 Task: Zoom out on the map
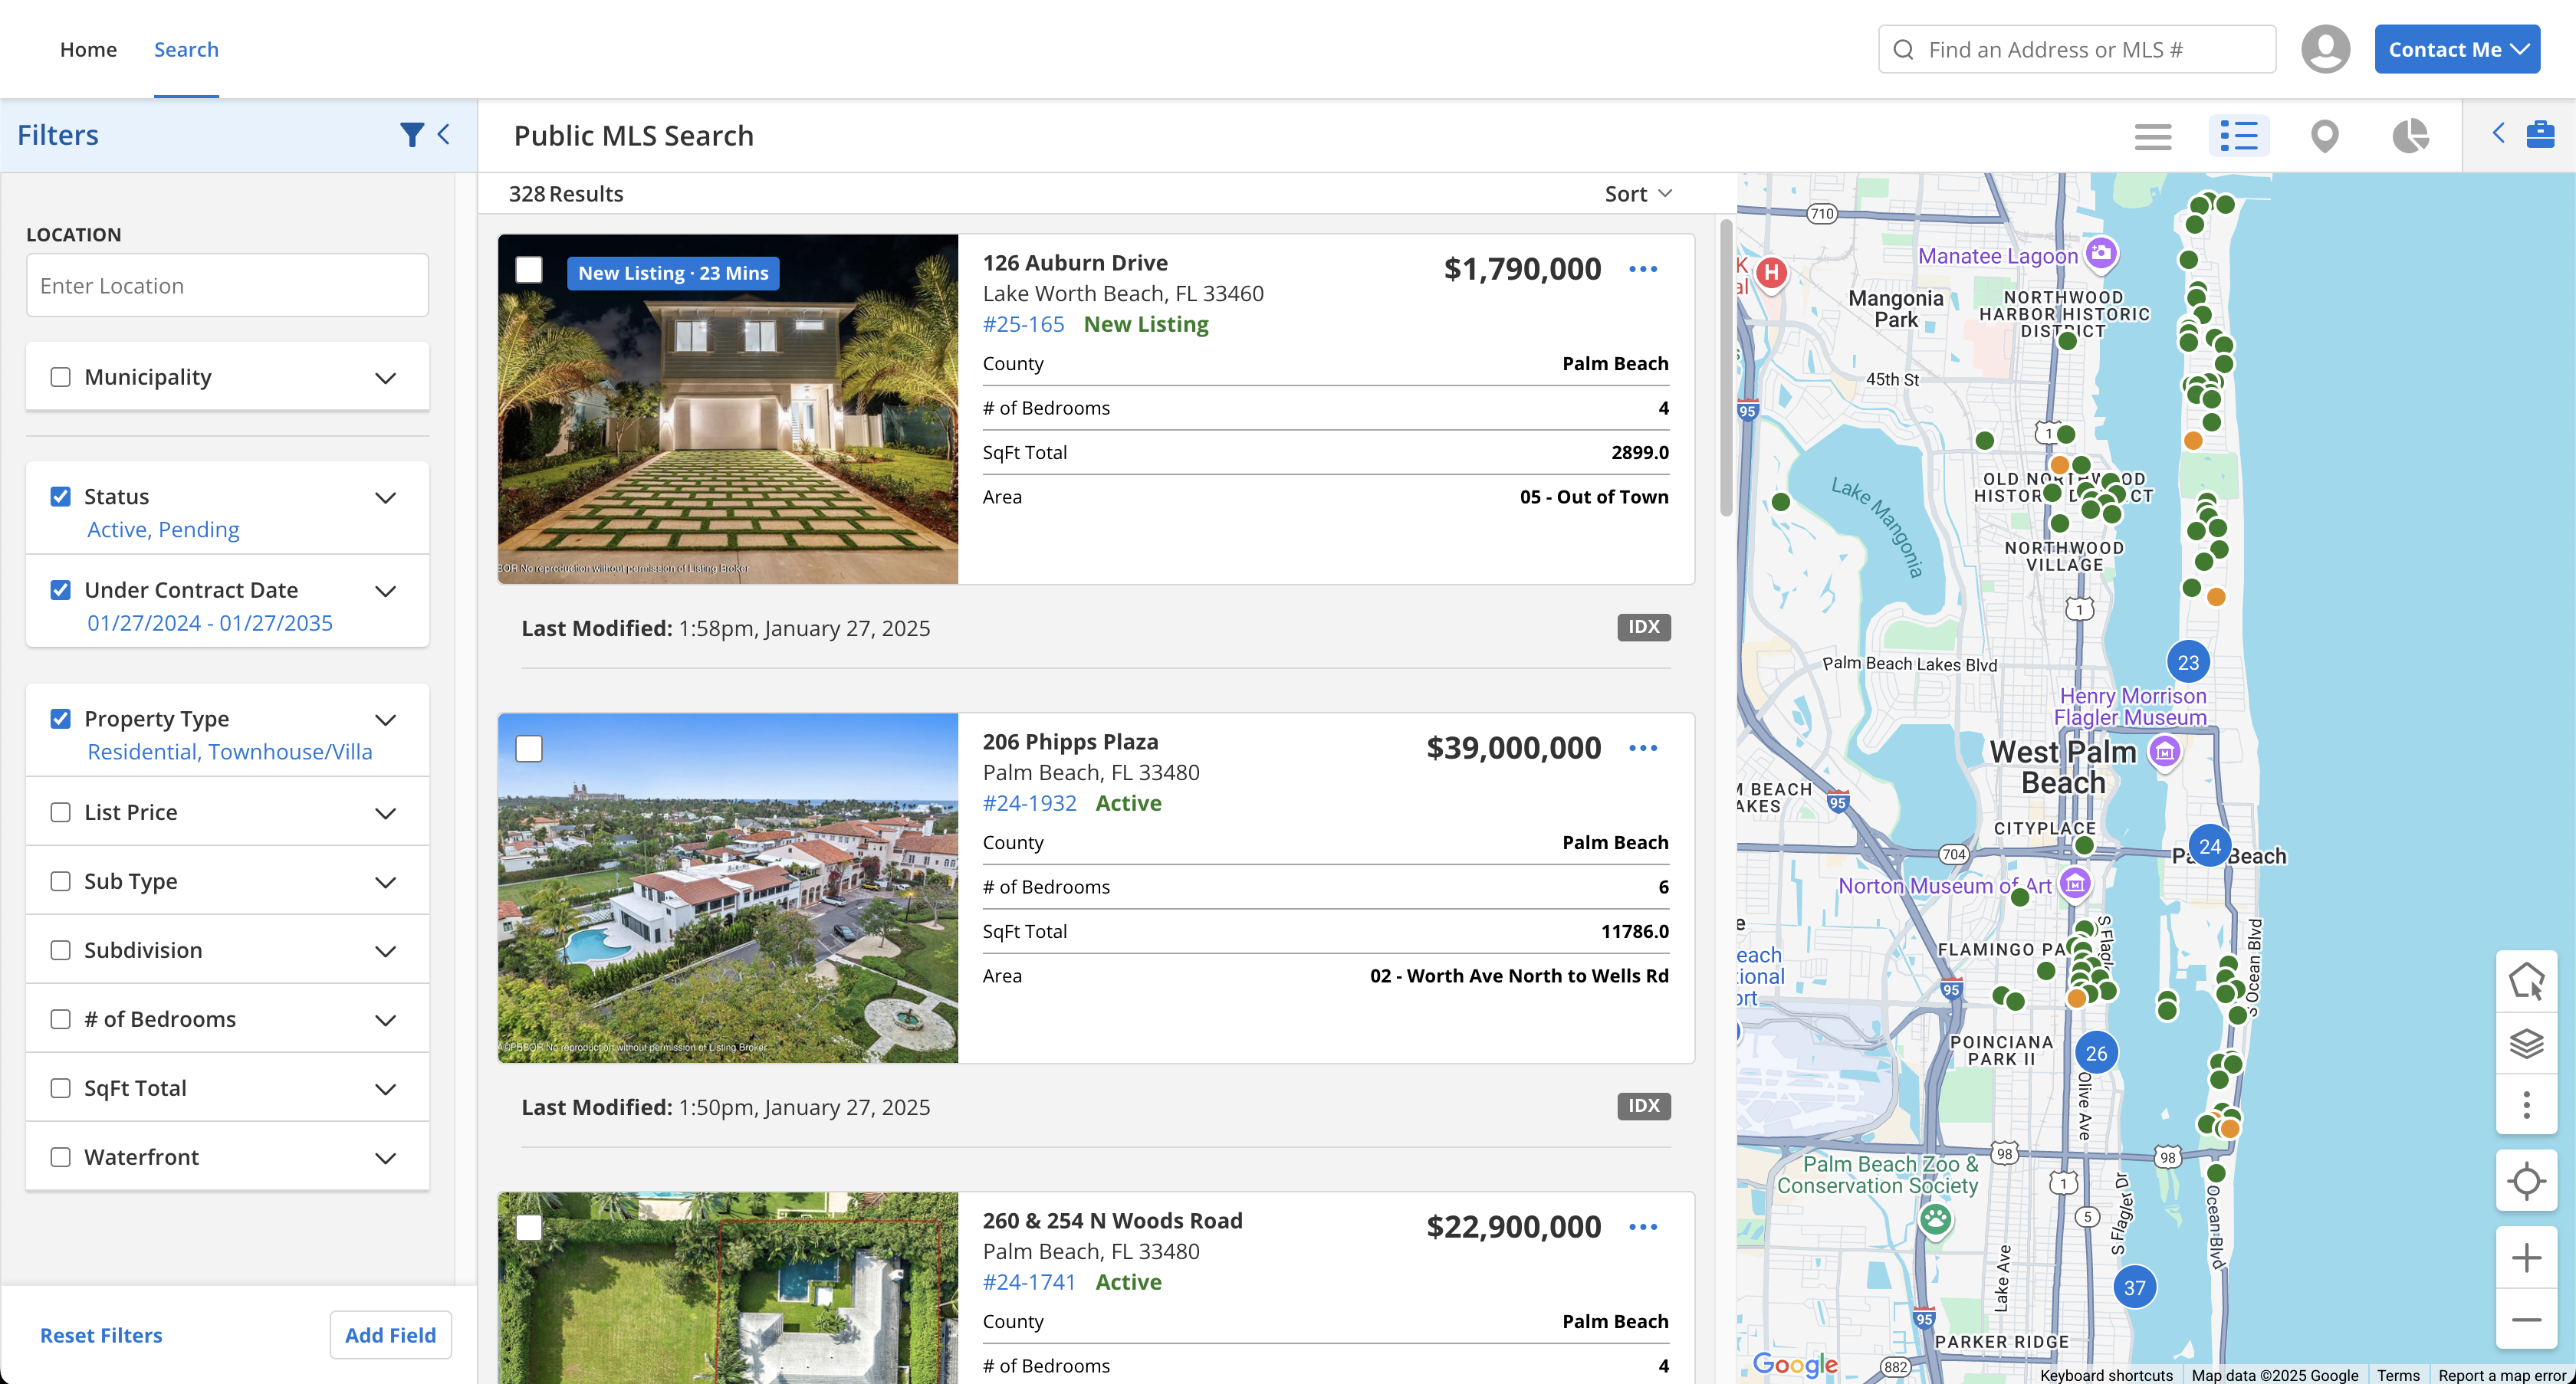tap(2526, 1319)
